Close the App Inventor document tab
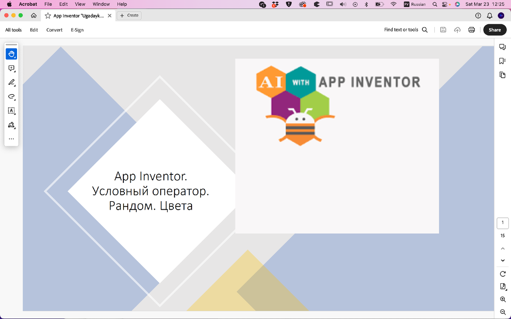The width and height of the screenshot is (511, 319). 109,15
